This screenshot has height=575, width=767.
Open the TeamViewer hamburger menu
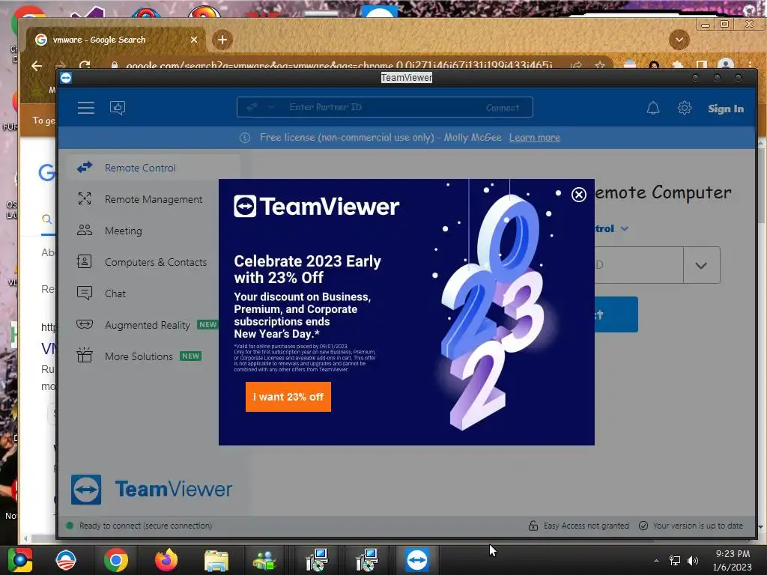point(86,108)
